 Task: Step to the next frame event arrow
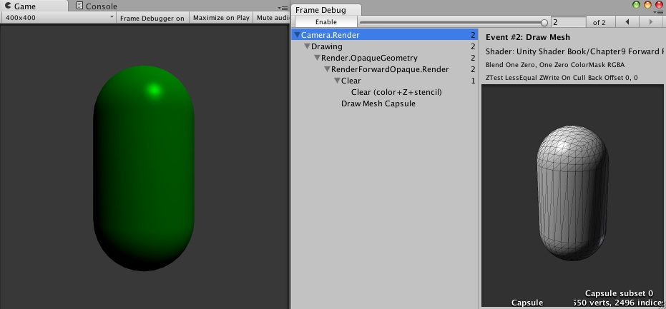651,22
